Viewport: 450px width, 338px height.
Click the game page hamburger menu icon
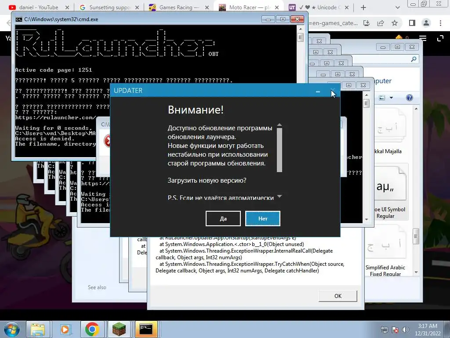click(423, 38)
